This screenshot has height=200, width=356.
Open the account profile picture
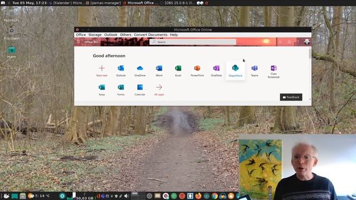307,42
